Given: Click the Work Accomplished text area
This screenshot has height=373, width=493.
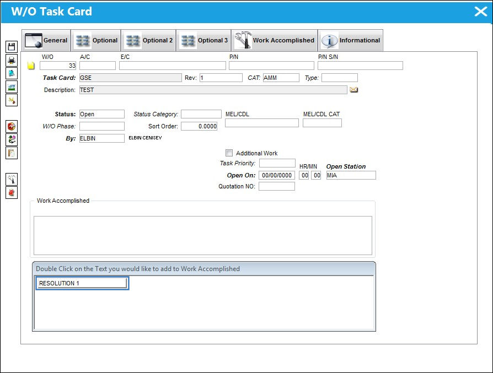Looking at the screenshot, I should [203, 235].
